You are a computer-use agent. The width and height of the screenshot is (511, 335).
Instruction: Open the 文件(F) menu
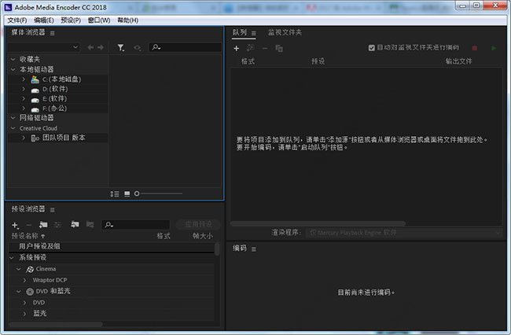17,20
